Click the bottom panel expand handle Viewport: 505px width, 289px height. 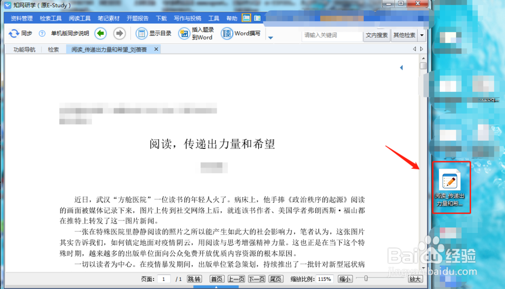point(216,287)
